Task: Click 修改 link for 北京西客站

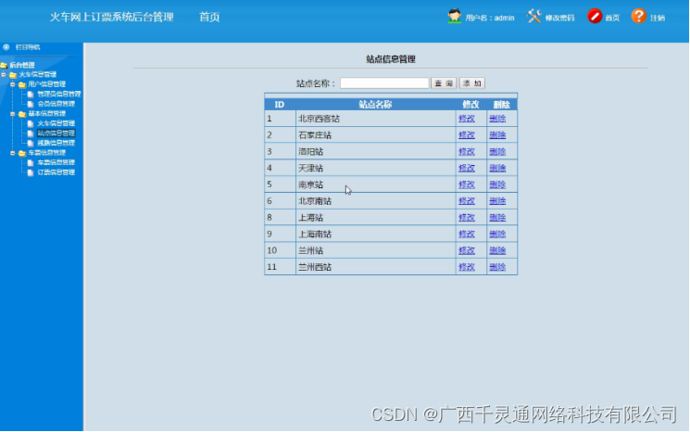Action: pyautogui.click(x=467, y=119)
